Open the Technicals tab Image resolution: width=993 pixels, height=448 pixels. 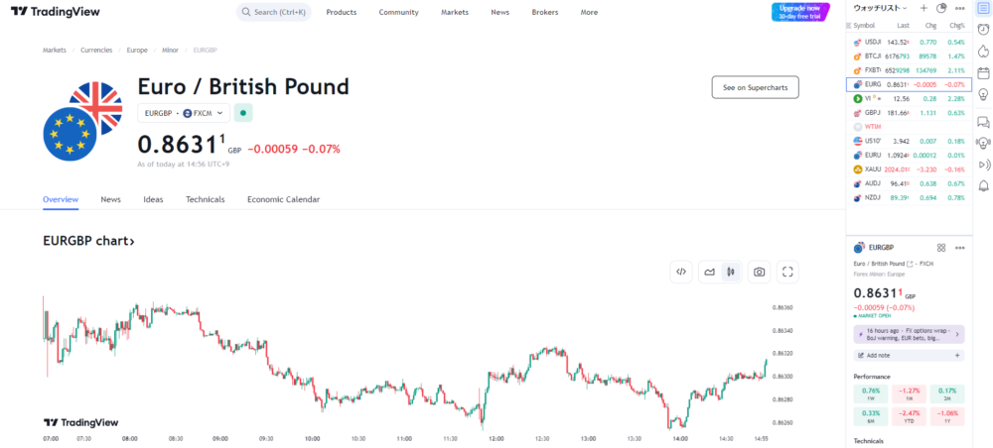pos(206,199)
